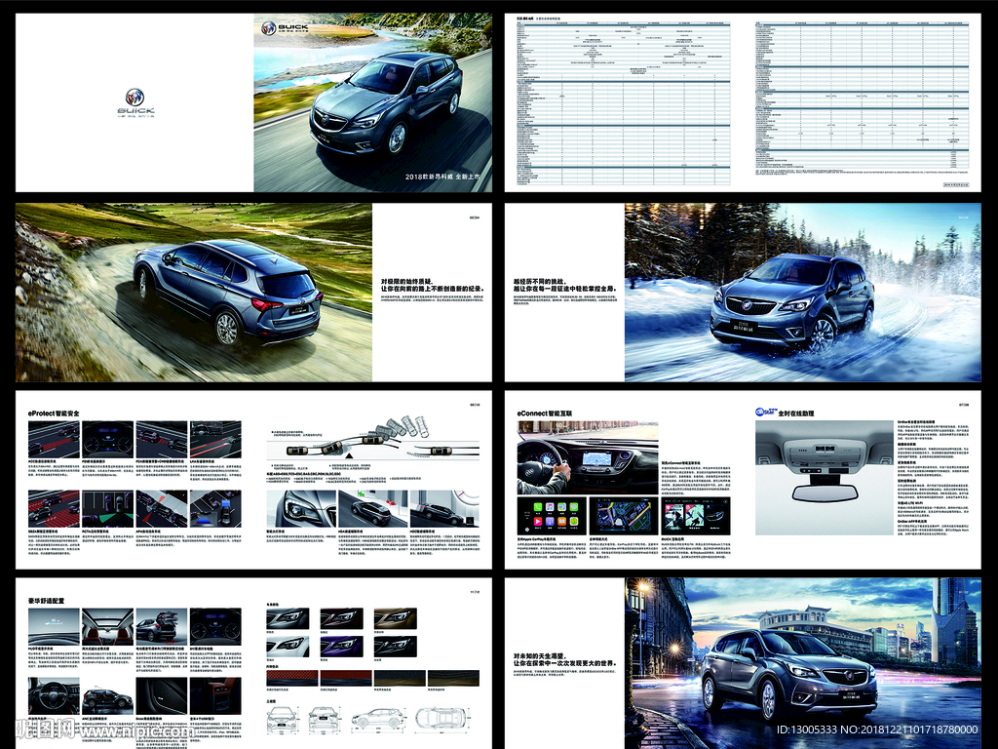Open the rear-view SUV on mountain road photo
Image resolution: width=998 pixels, height=749 pixels.
pos(194,293)
